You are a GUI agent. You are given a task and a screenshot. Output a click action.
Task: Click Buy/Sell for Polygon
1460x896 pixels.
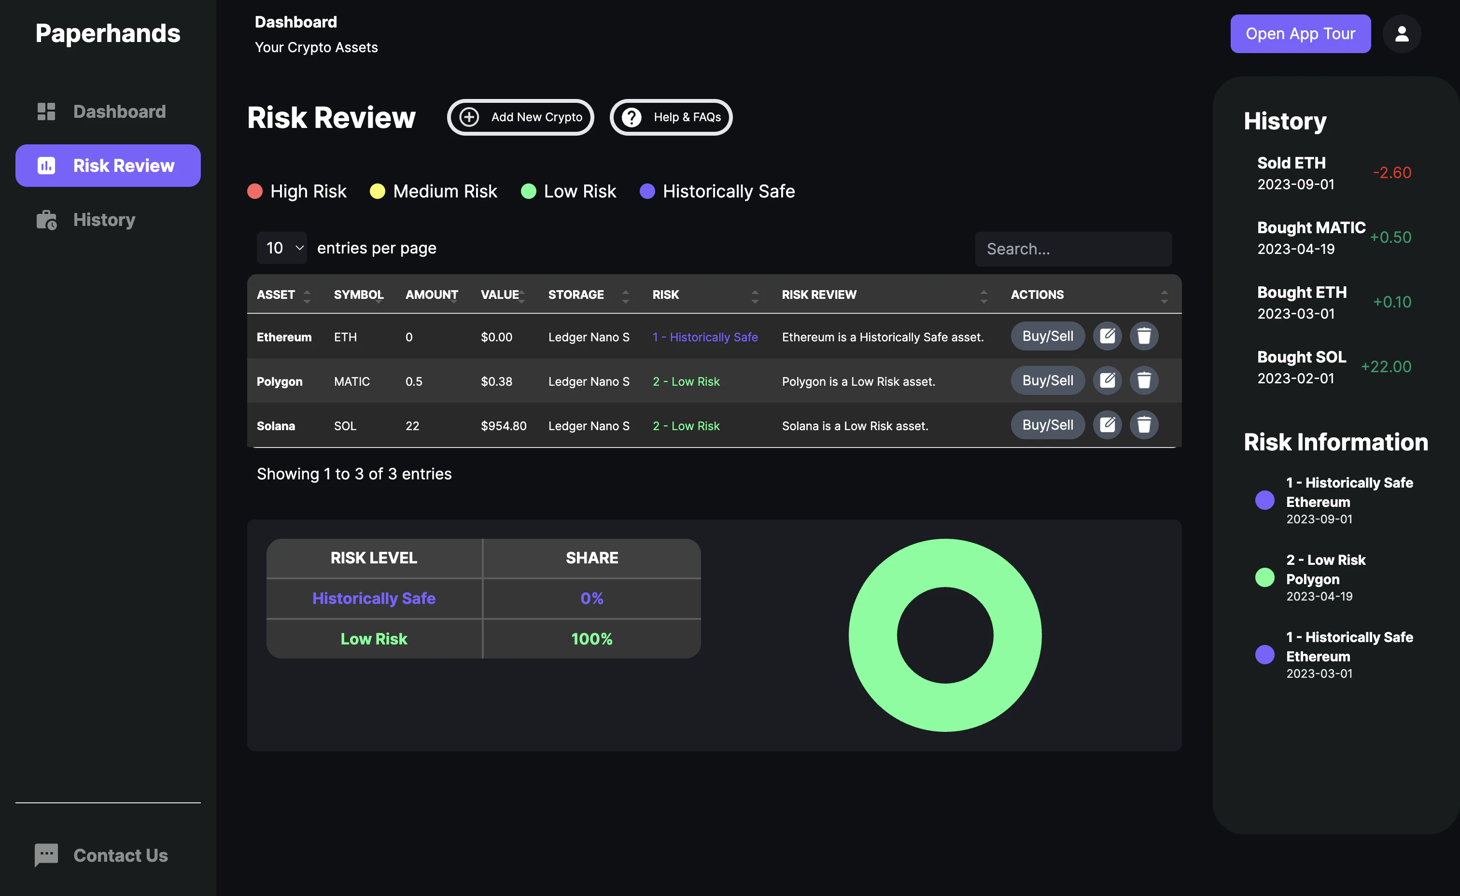pyautogui.click(x=1047, y=380)
